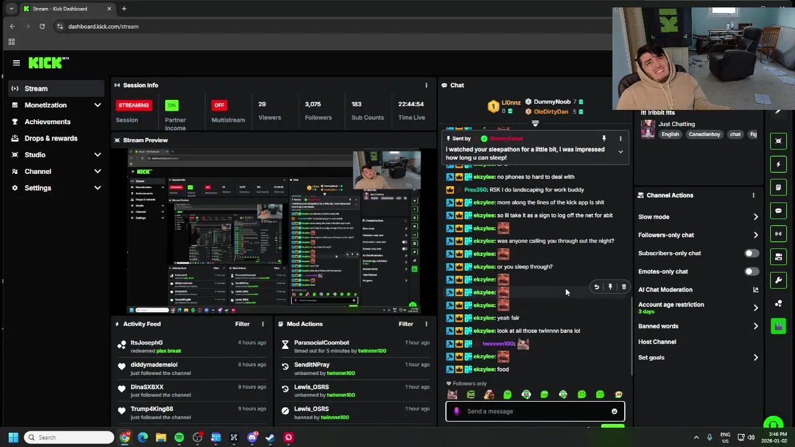Open Achievements in sidebar
Image resolution: width=795 pixels, height=447 pixels.
pyautogui.click(x=57, y=122)
